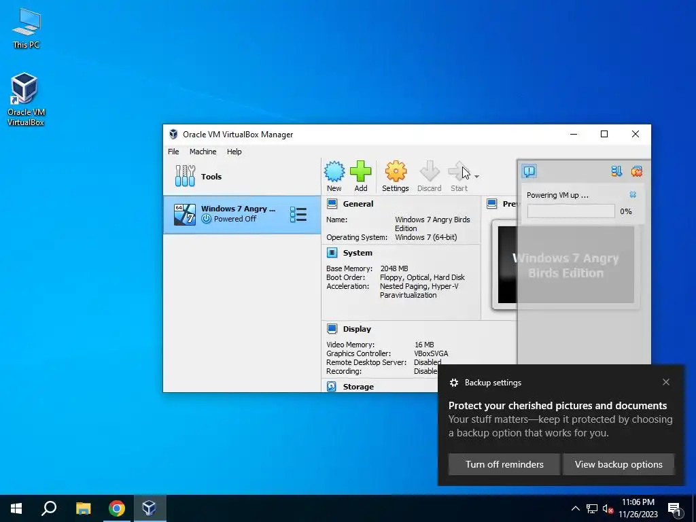
Task: Maximize the VirtualBox Manager window
Action: coord(604,134)
